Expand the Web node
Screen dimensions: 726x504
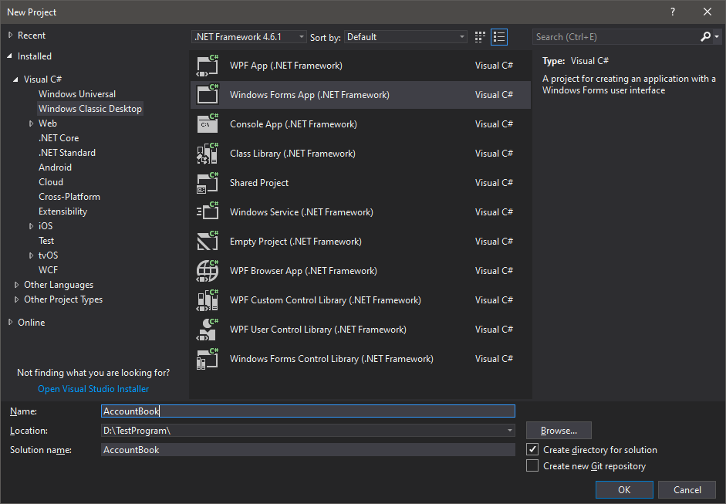(31, 123)
